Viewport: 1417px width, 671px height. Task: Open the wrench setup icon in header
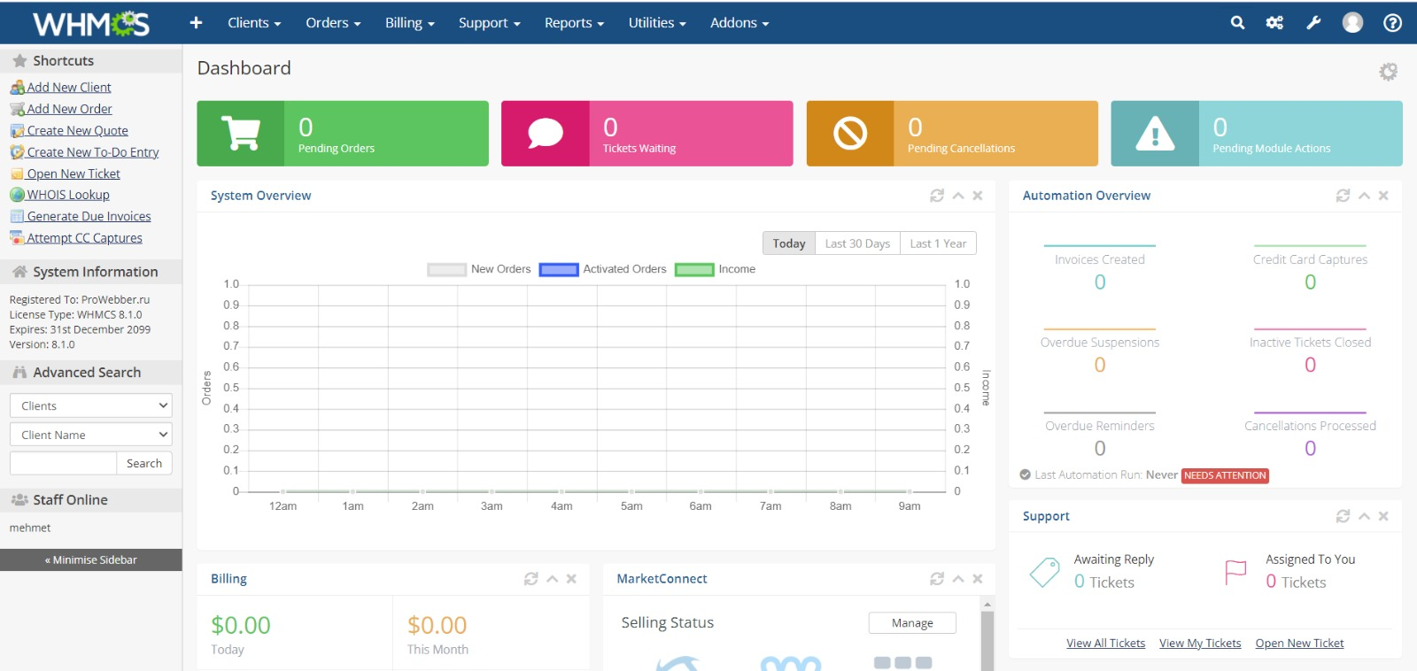pyautogui.click(x=1313, y=23)
